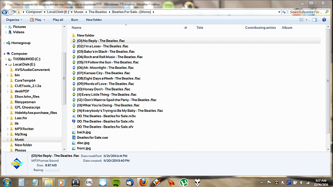333x187 pixels.
Task: Sort by Contributing artists column header
Action: pos(260,27)
